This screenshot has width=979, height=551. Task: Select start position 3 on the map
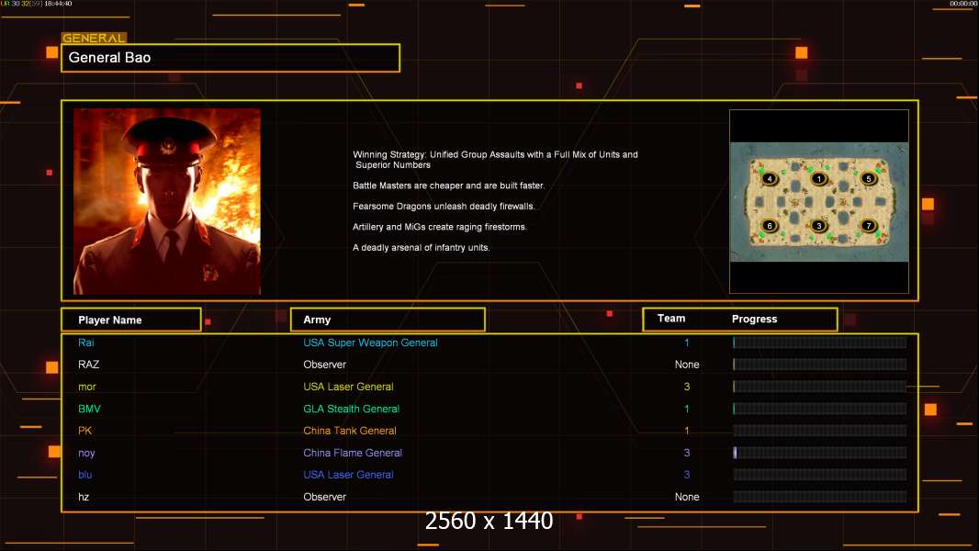[x=818, y=225]
